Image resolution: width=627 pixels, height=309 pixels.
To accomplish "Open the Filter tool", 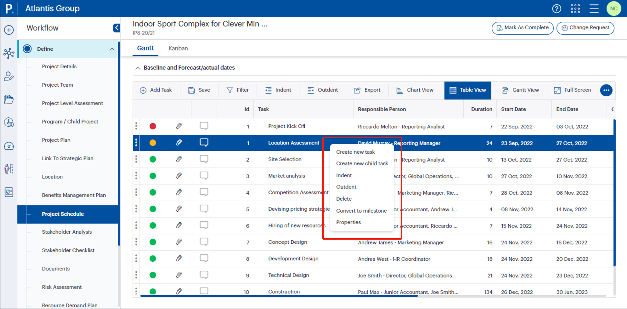I will click(237, 90).
